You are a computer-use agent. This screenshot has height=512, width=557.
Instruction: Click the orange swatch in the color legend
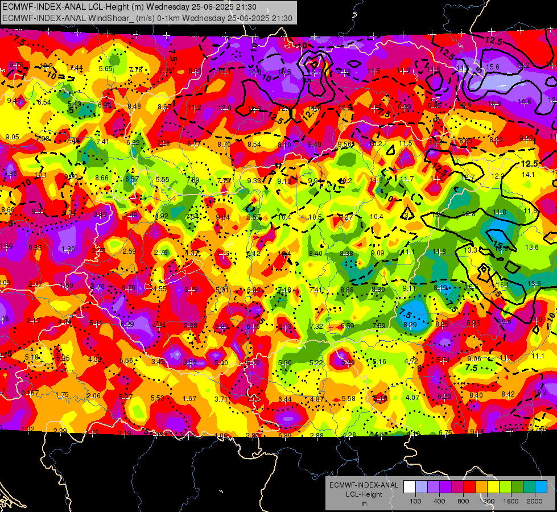pos(481,487)
